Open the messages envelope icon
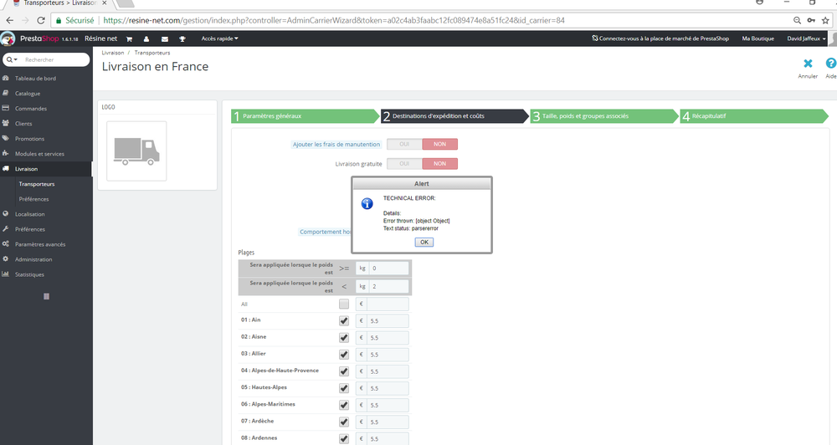 point(164,39)
